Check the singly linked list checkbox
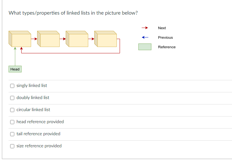 coord(12,86)
